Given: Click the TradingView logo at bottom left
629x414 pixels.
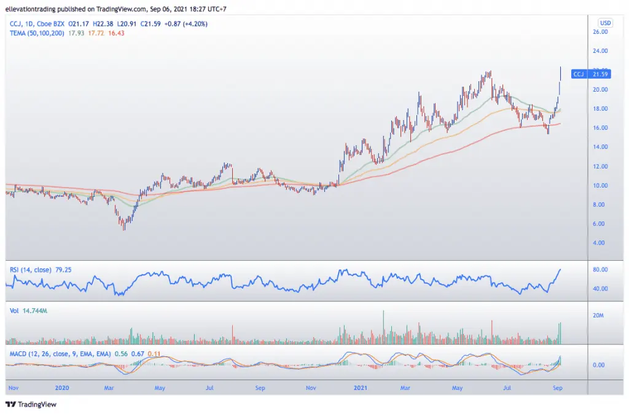Looking at the screenshot, I should click(x=31, y=404).
